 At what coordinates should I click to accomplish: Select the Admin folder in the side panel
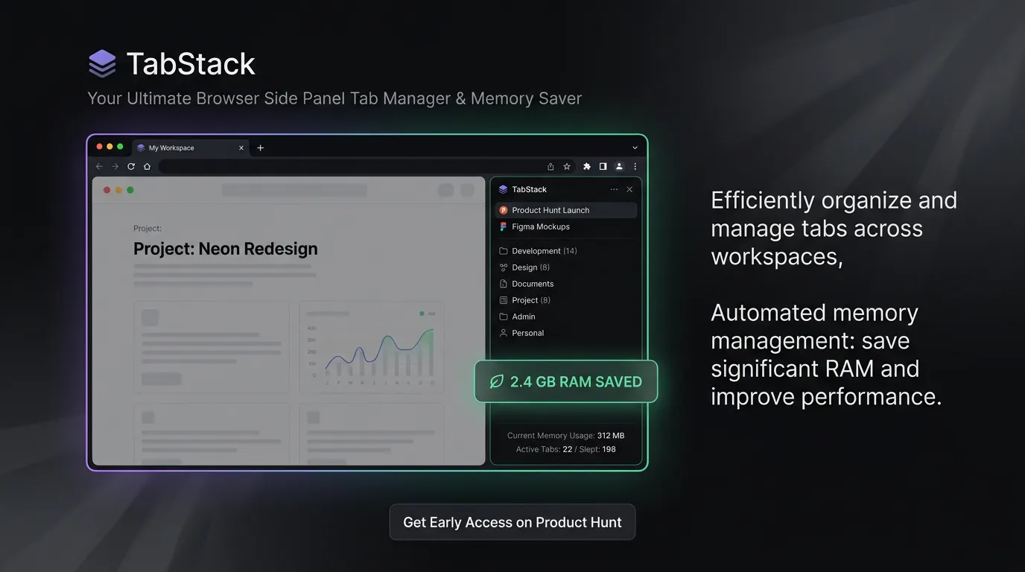pyautogui.click(x=566, y=317)
